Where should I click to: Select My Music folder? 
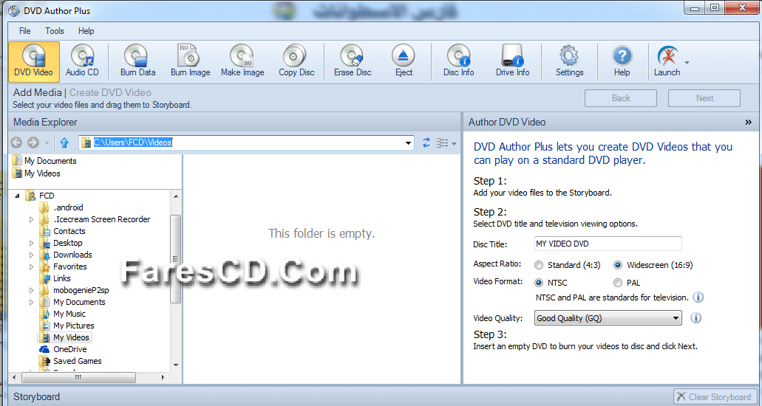coord(69,314)
